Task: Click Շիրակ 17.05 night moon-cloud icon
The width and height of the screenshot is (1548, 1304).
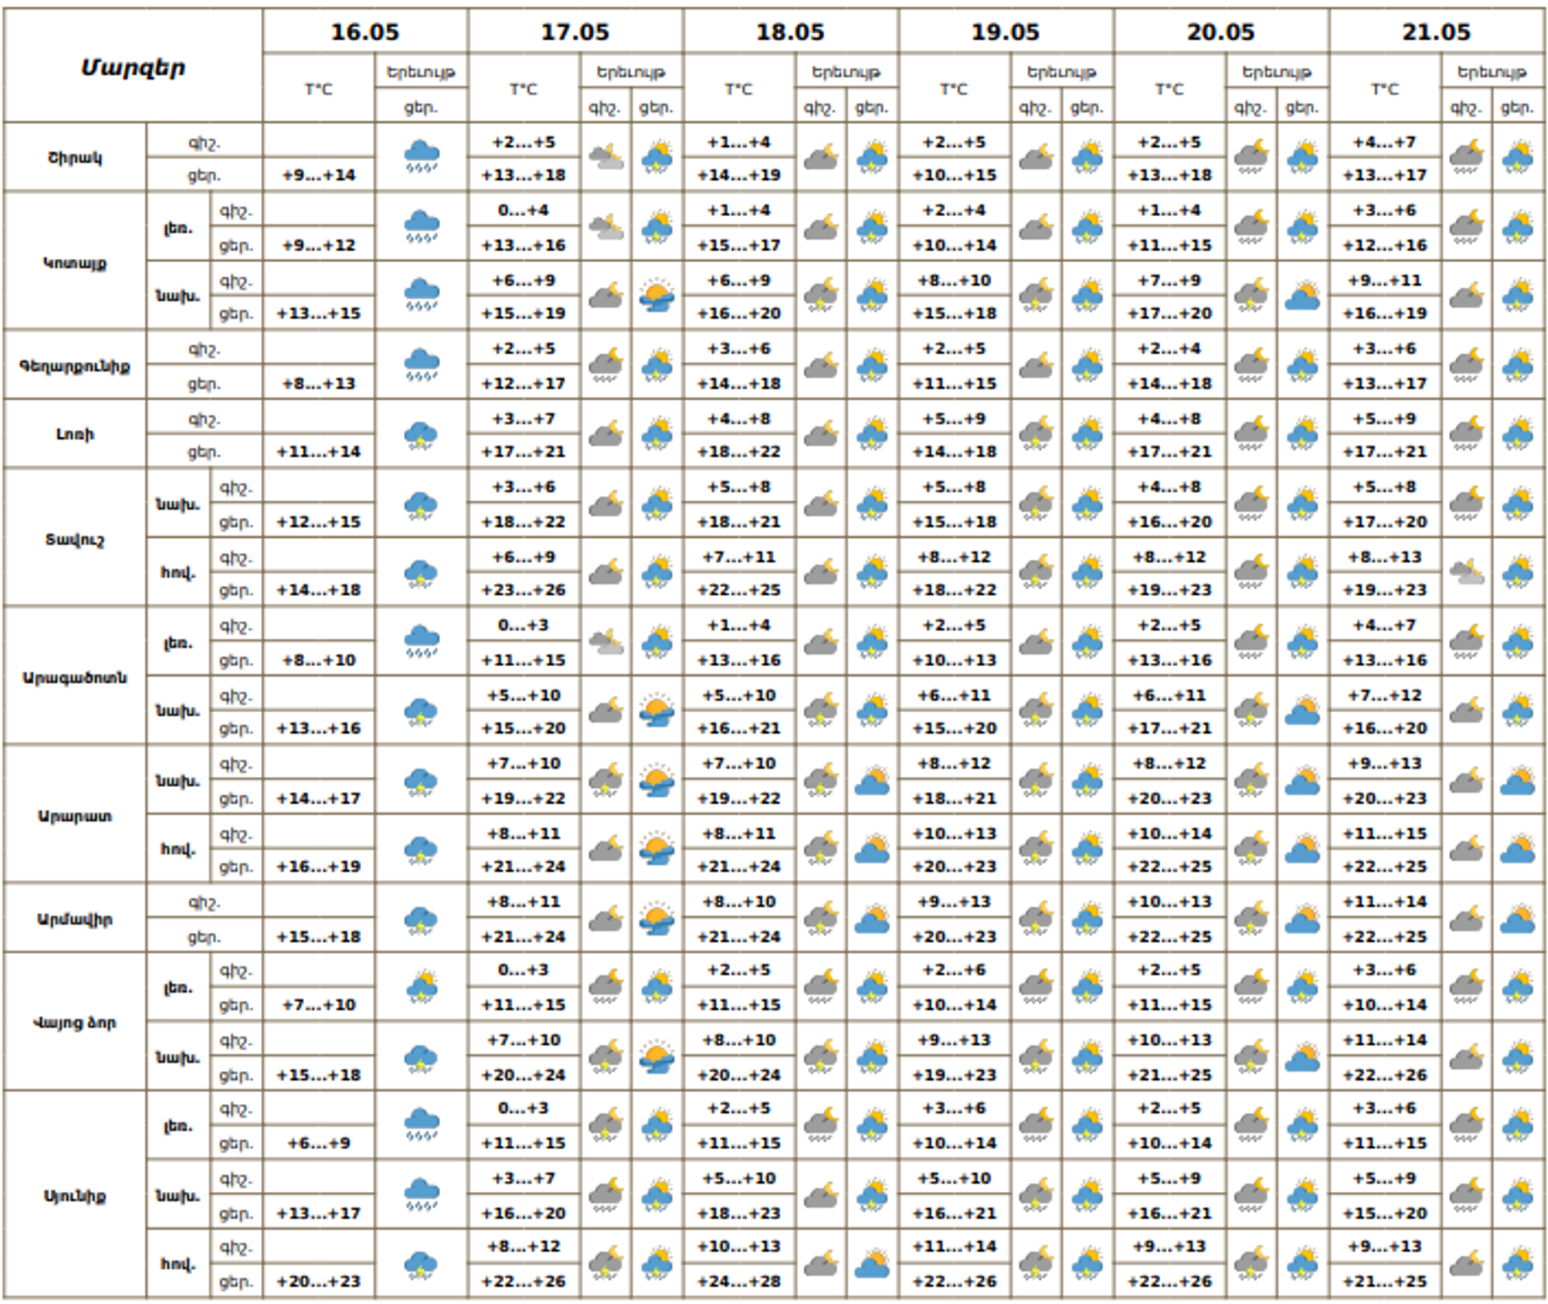Action: (606, 156)
